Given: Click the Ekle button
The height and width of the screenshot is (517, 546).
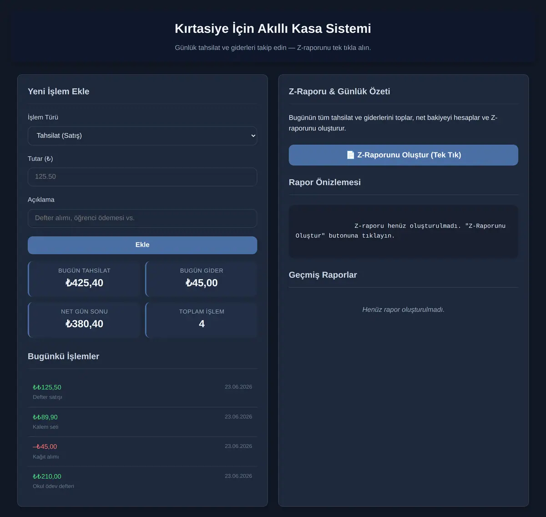Looking at the screenshot, I should pos(142,245).
